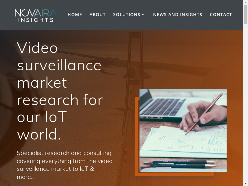Viewport: 248px width, 186px height.
Task: Open the Contact page link
Action: pos(221,15)
